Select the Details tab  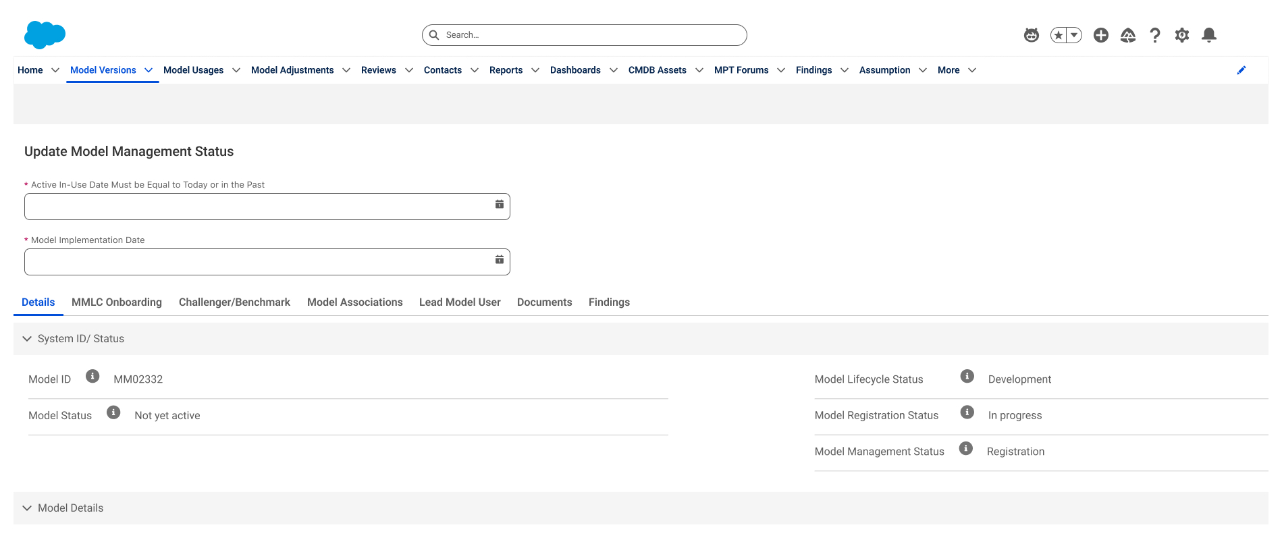(x=38, y=302)
